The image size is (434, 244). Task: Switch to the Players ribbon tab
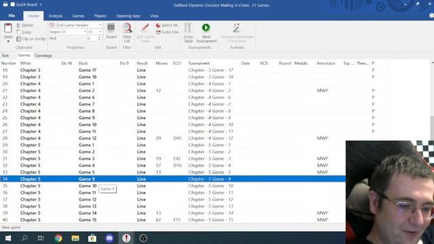[x=100, y=16]
